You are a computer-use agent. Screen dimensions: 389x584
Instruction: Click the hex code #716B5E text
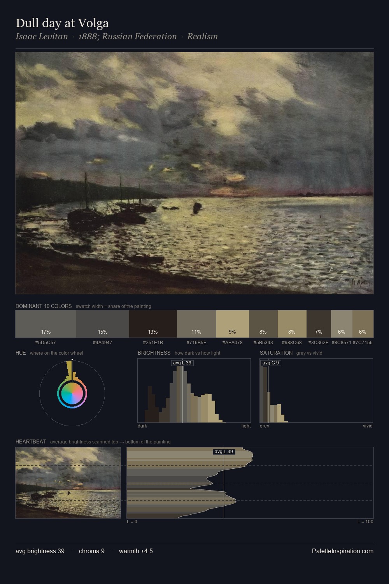196,343
